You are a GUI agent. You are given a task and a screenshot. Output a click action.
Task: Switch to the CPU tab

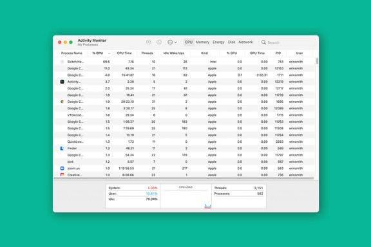[x=189, y=42]
